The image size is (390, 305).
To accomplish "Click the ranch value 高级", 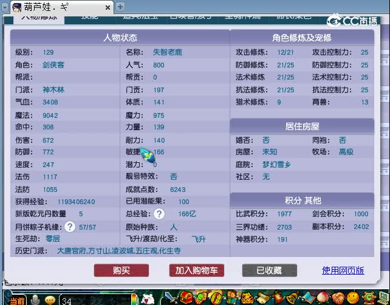I will click(346, 152).
